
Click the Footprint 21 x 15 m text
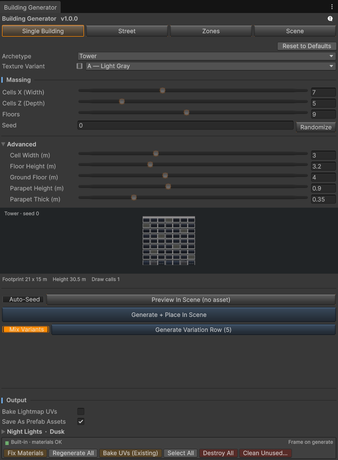click(25, 279)
